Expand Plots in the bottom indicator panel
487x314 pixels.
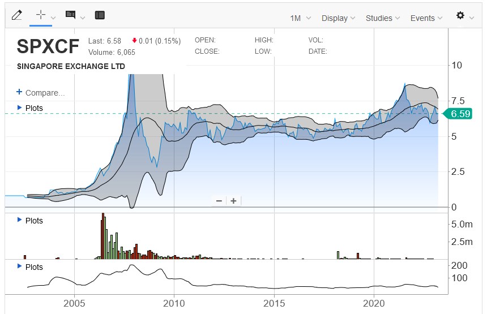(x=30, y=267)
